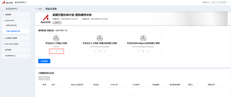Image resolution: width=231 pixels, height=97 pixels.
Task: Click the 领取时间 column header
Action: 211,85
